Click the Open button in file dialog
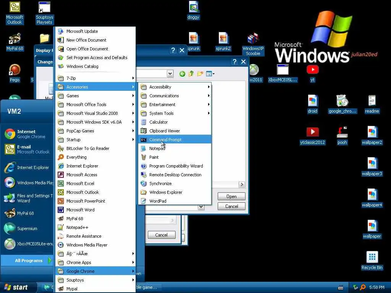391x293 pixels. click(x=231, y=196)
